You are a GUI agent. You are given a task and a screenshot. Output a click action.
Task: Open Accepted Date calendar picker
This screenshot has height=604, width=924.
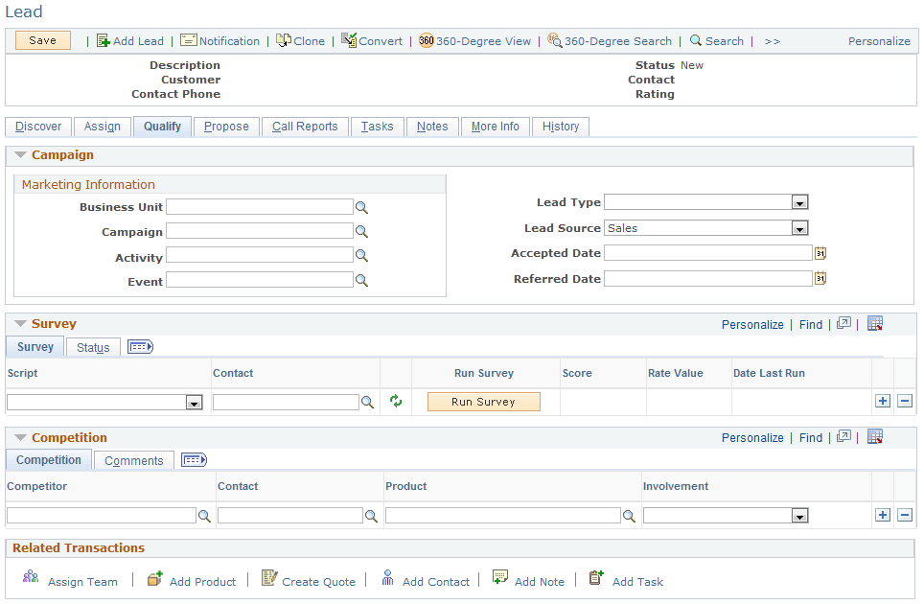[820, 253]
